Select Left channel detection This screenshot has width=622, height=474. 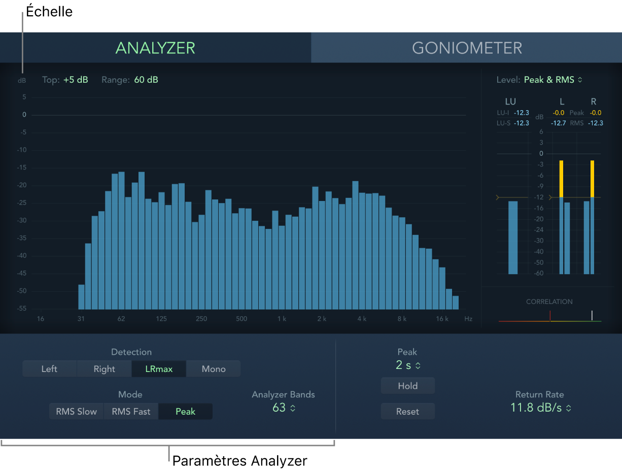[x=49, y=368]
